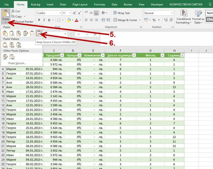The image size is (213, 169).
Task: Select row 10 header
Action: coord(3,96)
